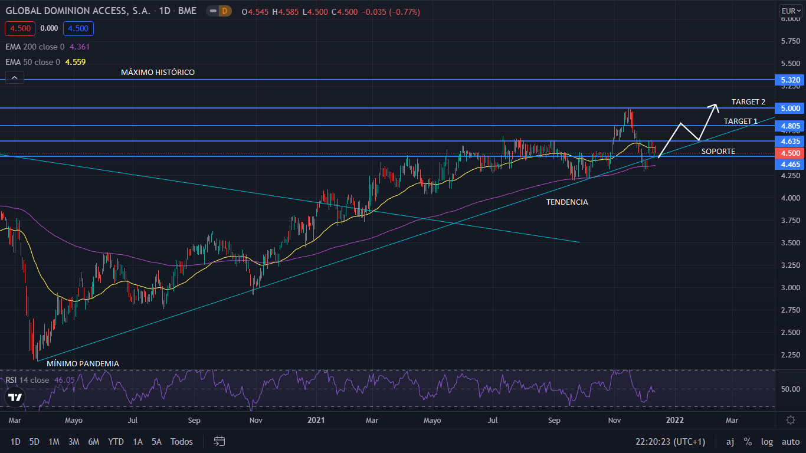Select the RSI 14 indicator legend
This screenshot has height=453, width=806.
coord(27,380)
